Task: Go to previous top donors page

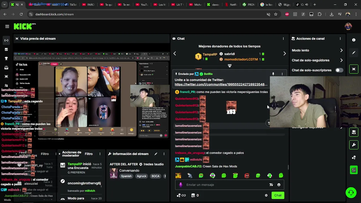Action: [175, 54]
